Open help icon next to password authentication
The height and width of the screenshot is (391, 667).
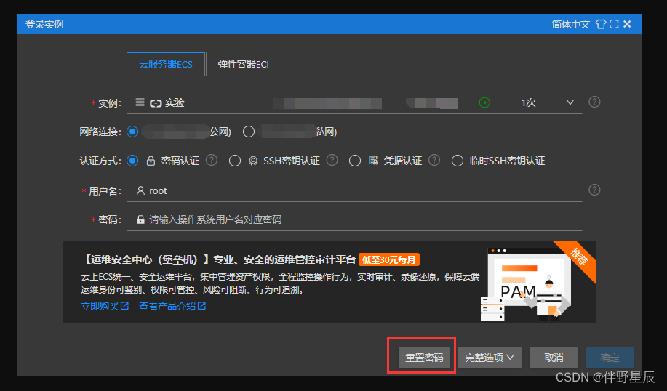[x=212, y=160]
